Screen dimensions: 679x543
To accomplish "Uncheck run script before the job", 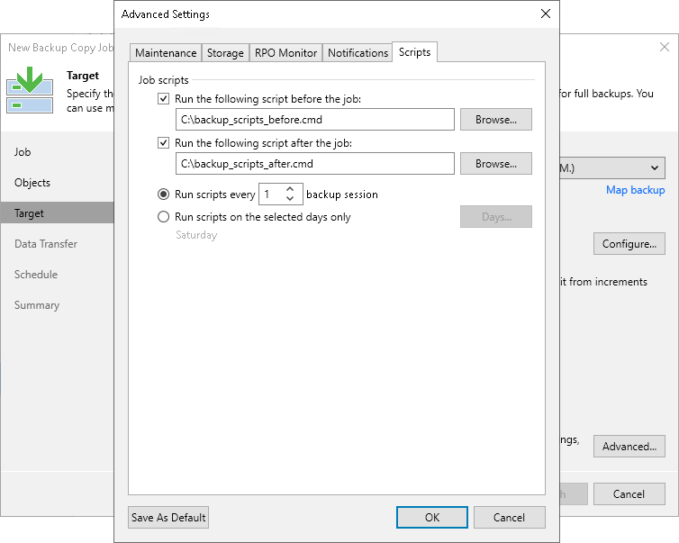I will coord(163,99).
